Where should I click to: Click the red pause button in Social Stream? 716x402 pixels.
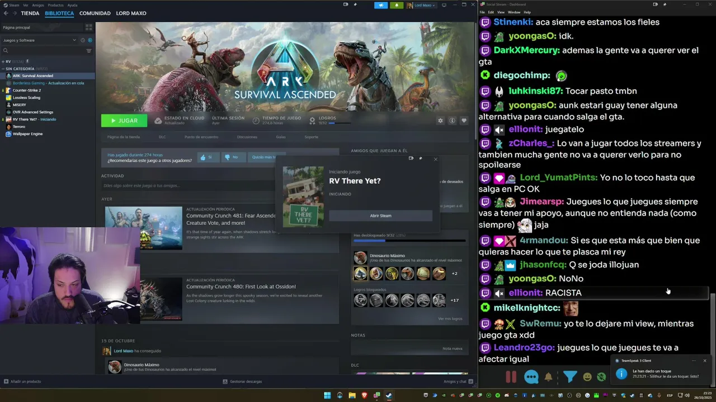[511, 377]
